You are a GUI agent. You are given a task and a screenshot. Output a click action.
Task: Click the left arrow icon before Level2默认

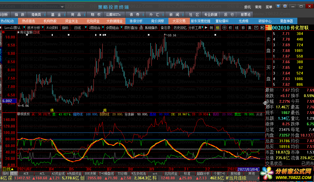[1, 28]
